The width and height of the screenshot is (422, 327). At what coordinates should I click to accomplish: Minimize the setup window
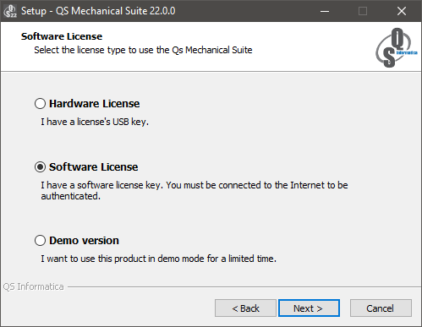325,11
